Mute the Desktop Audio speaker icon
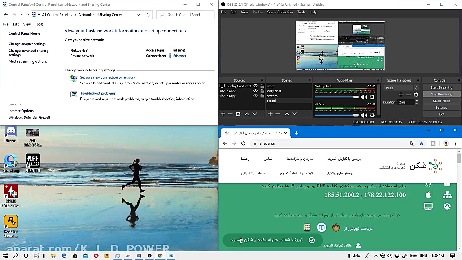 click(363, 97)
